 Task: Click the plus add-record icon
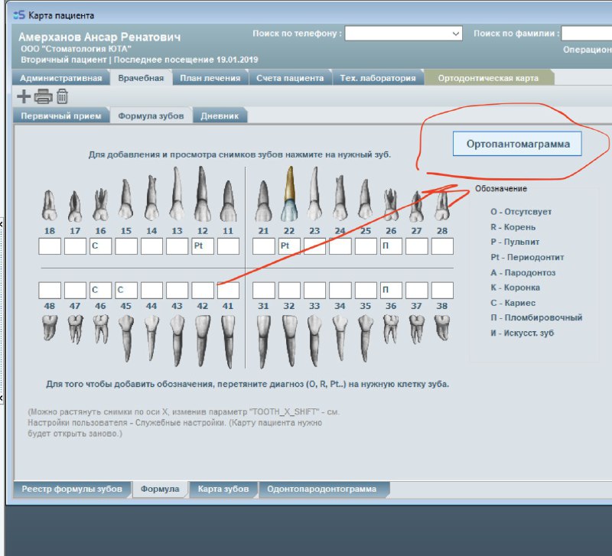[x=24, y=96]
